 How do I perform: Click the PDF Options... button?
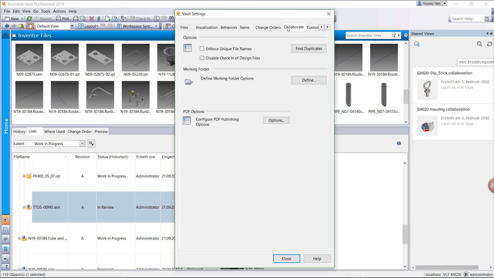tap(276, 120)
